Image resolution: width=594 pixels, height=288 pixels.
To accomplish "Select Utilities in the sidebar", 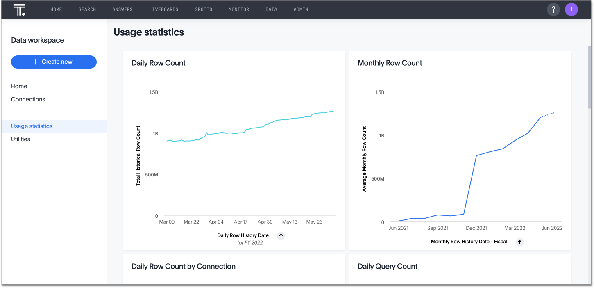I will [20, 139].
